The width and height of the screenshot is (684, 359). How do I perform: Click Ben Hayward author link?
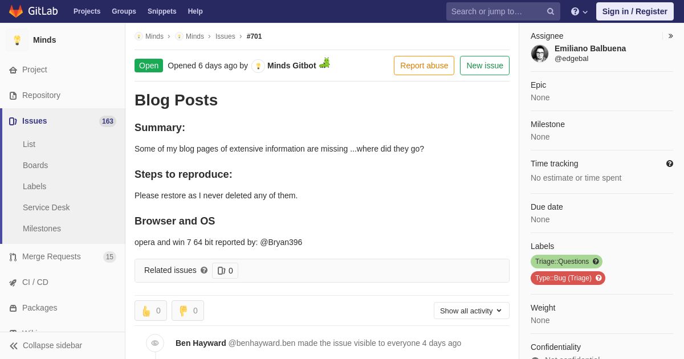pos(201,343)
